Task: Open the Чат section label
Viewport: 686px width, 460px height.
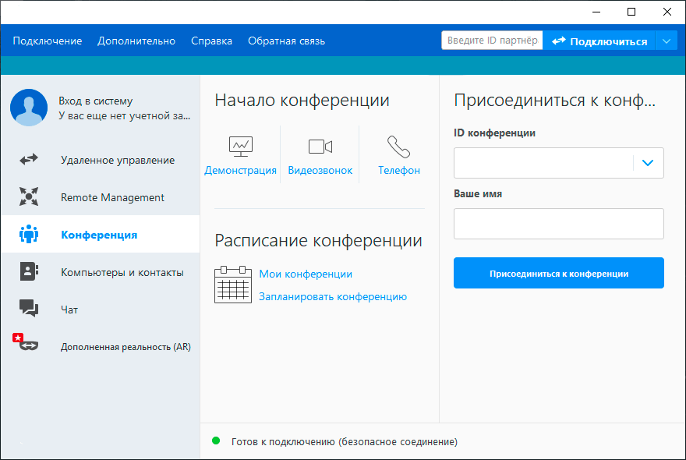Action: tap(69, 310)
